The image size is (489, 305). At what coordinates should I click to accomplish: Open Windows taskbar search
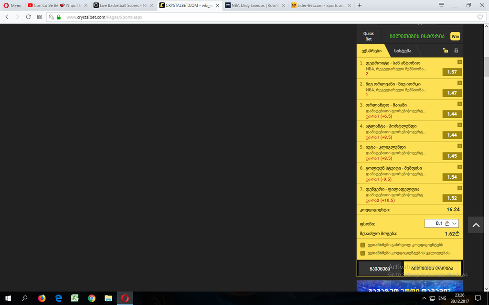pos(24,298)
